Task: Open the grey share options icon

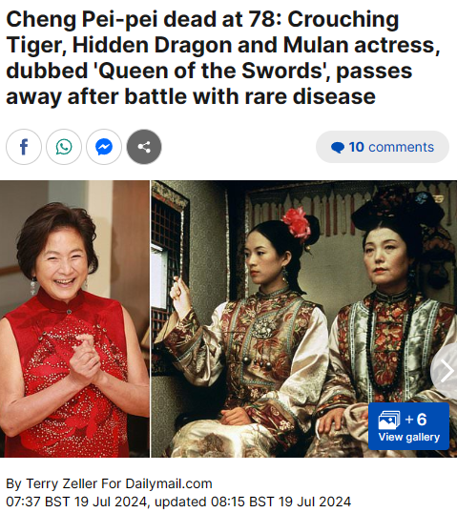Action: click(x=144, y=147)
